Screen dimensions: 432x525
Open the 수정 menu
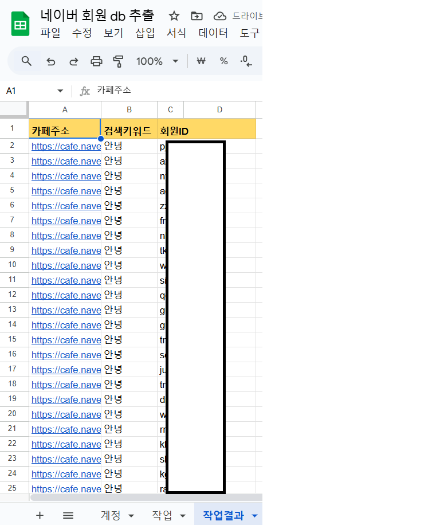tap(82, 33)
